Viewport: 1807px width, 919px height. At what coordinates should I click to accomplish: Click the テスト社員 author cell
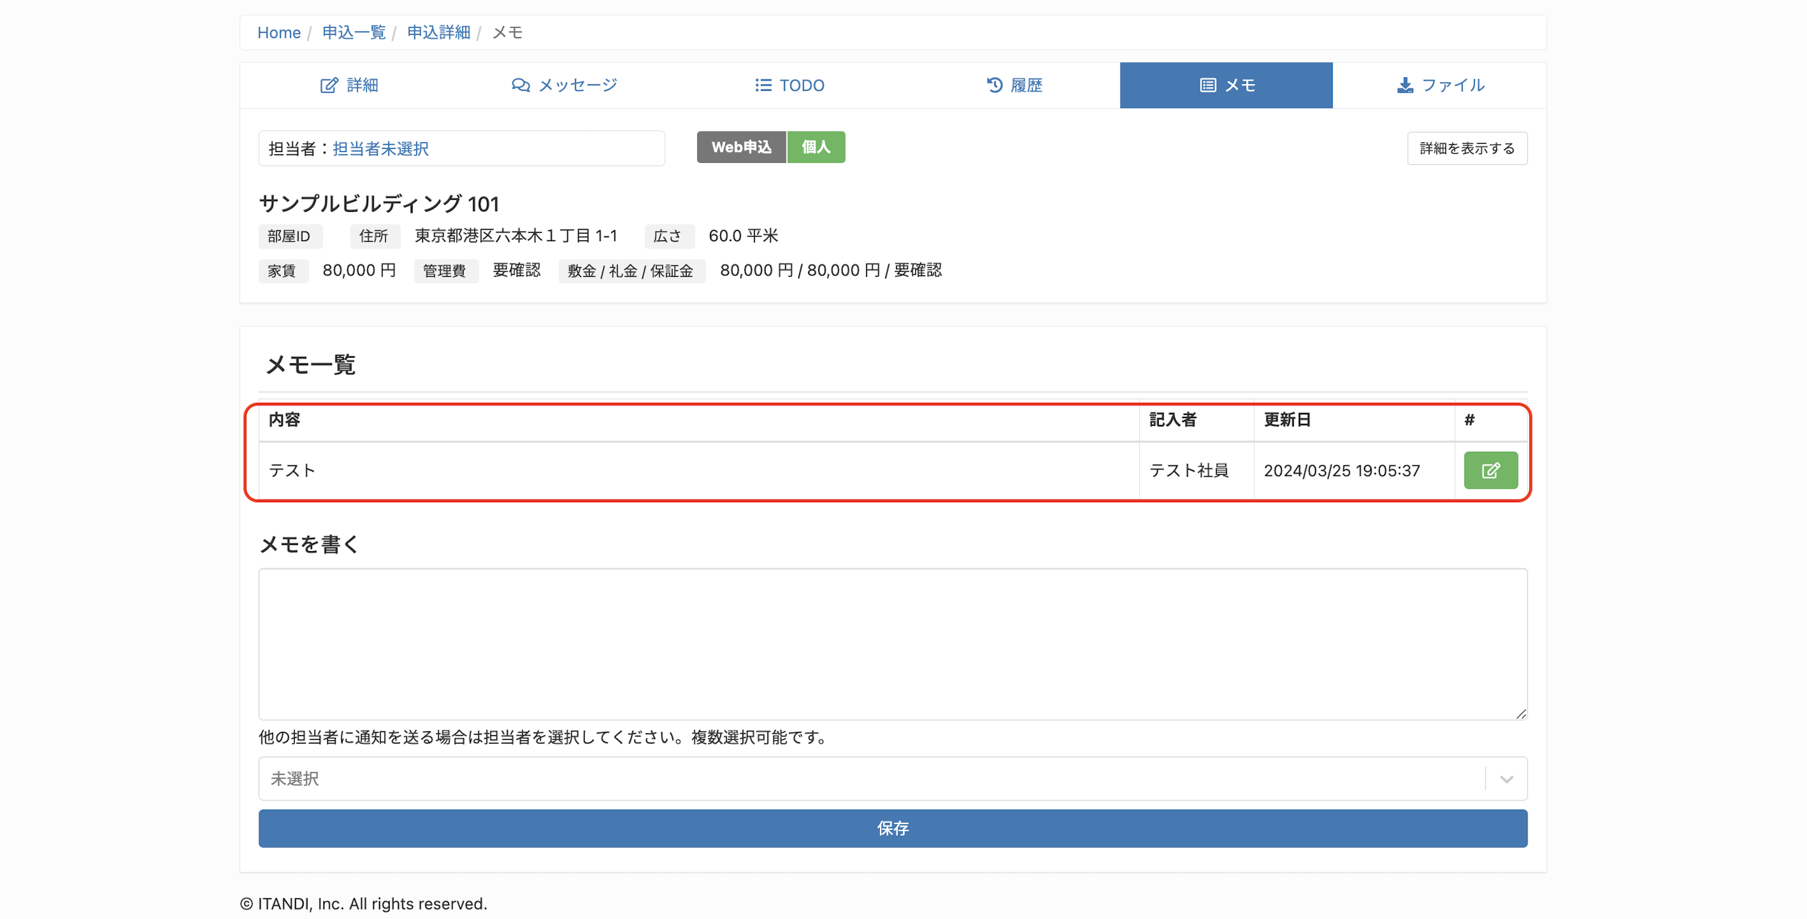click(1196, 470)
